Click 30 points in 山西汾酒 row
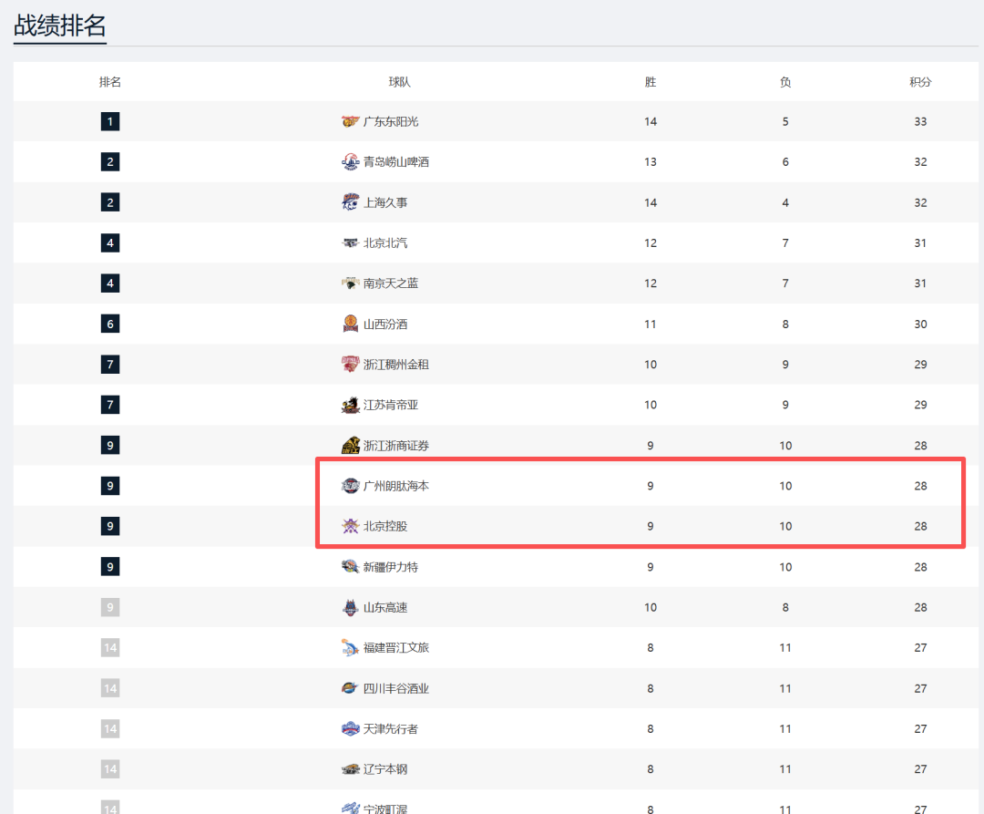 click(x=920, y=324)
